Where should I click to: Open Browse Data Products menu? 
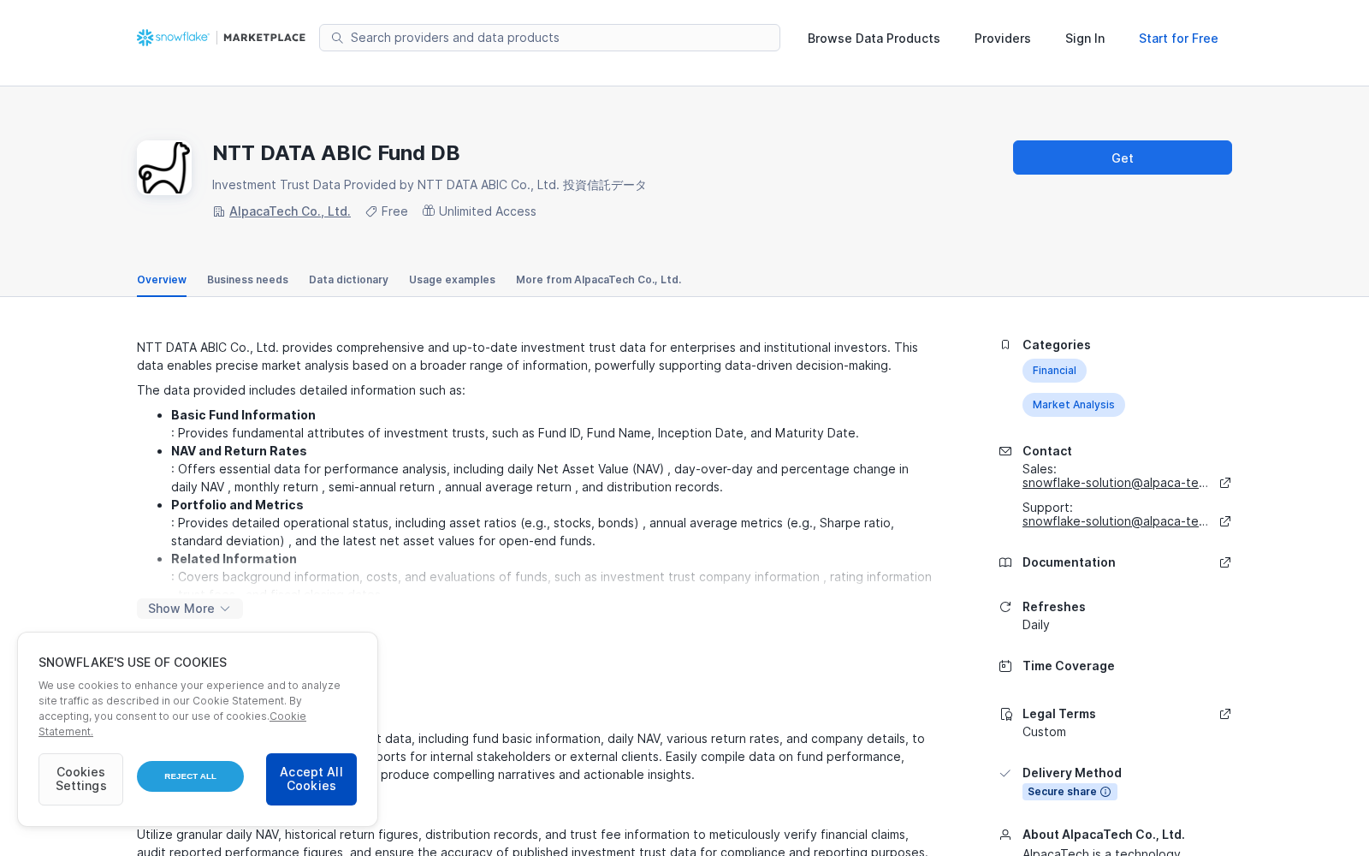coord(874,39)
